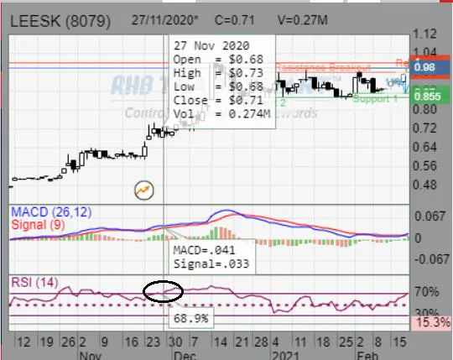
Task: Click the LEESK (8079) stock title
Action: click(60, 21)
